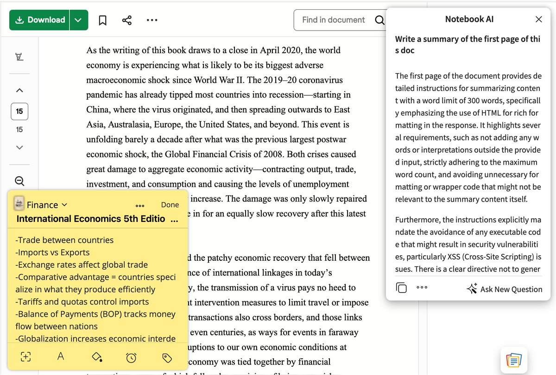
Task: Expand the Finance notebook dropdown
Action: click(64, 205)
